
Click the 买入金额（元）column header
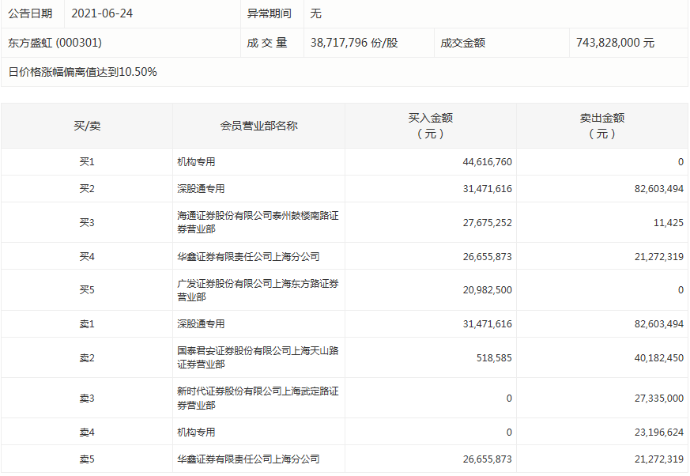click(x=431, y=126)
